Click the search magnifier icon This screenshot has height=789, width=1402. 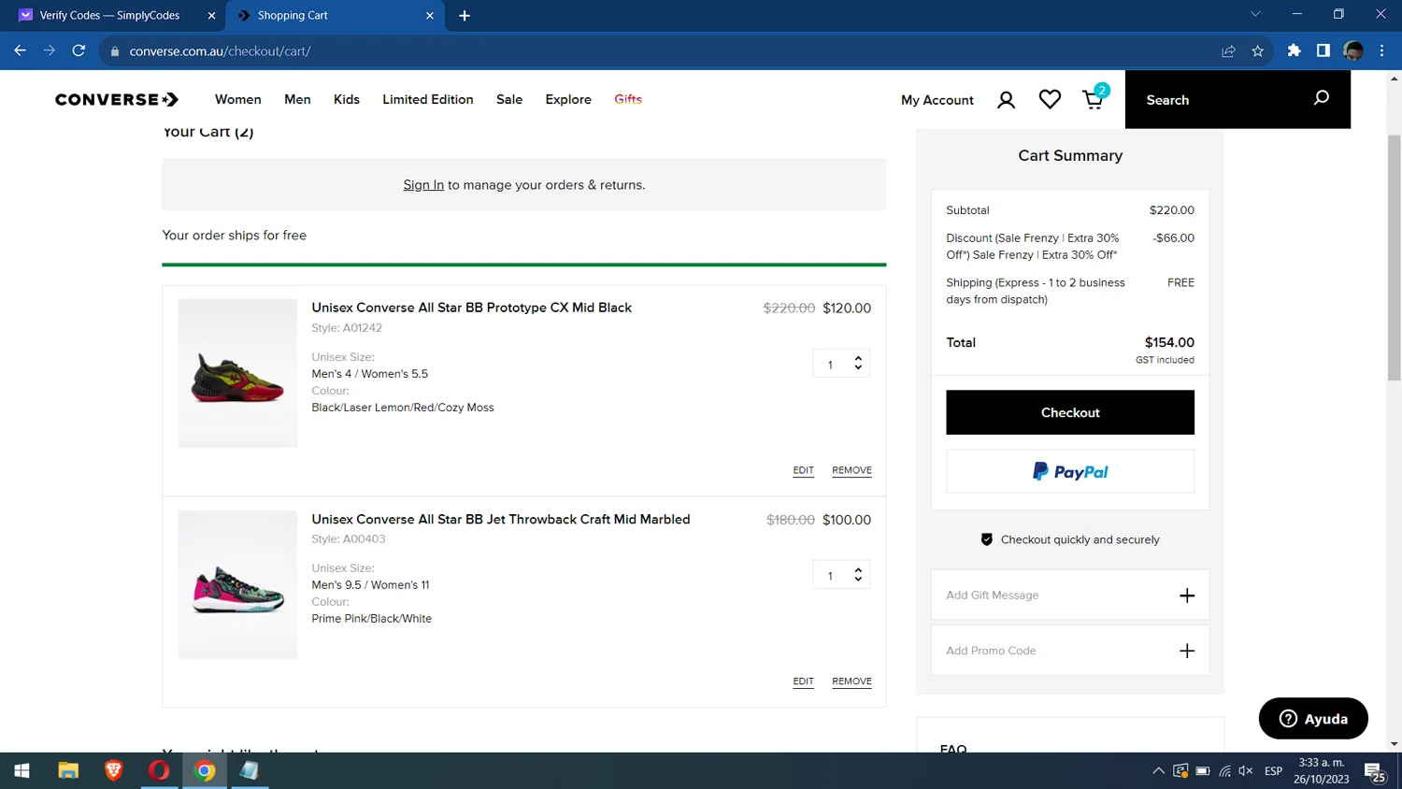pos(1321,98)
